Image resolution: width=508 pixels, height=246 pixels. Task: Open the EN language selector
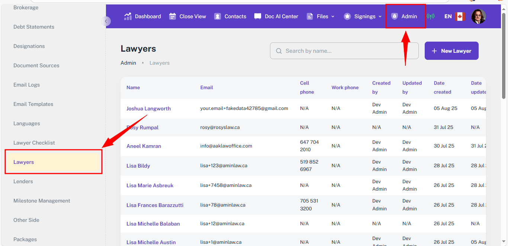click(x=448, y=16)
